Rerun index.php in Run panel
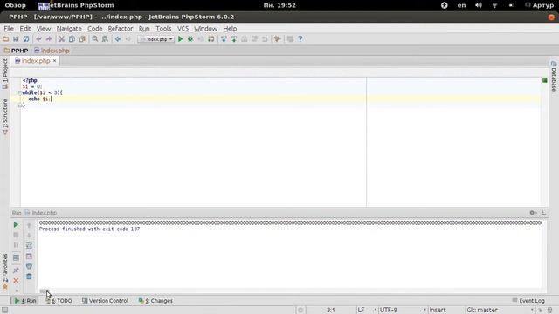Viewport: 559px width, 314px height. (16, 225)
